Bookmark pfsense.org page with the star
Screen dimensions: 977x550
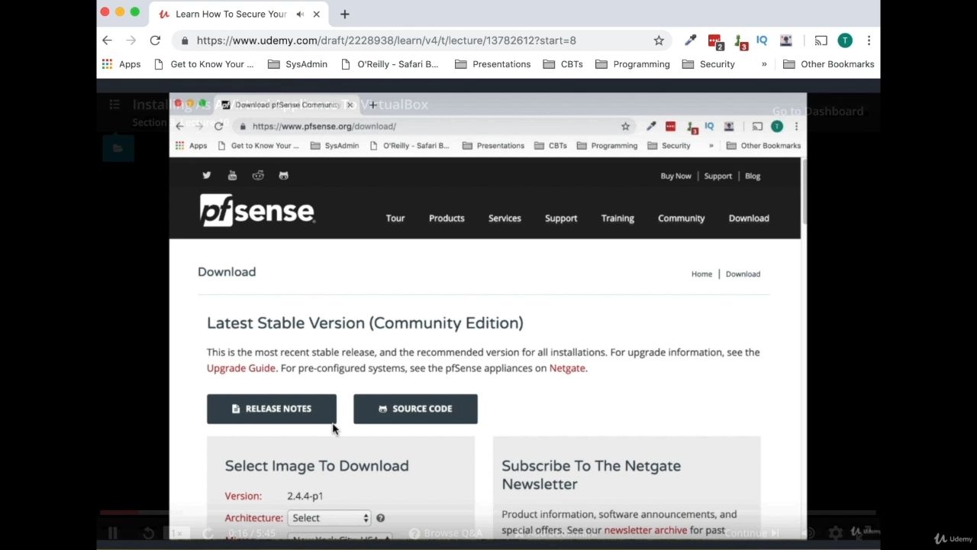pyautogui.click(x=625, y=126)
